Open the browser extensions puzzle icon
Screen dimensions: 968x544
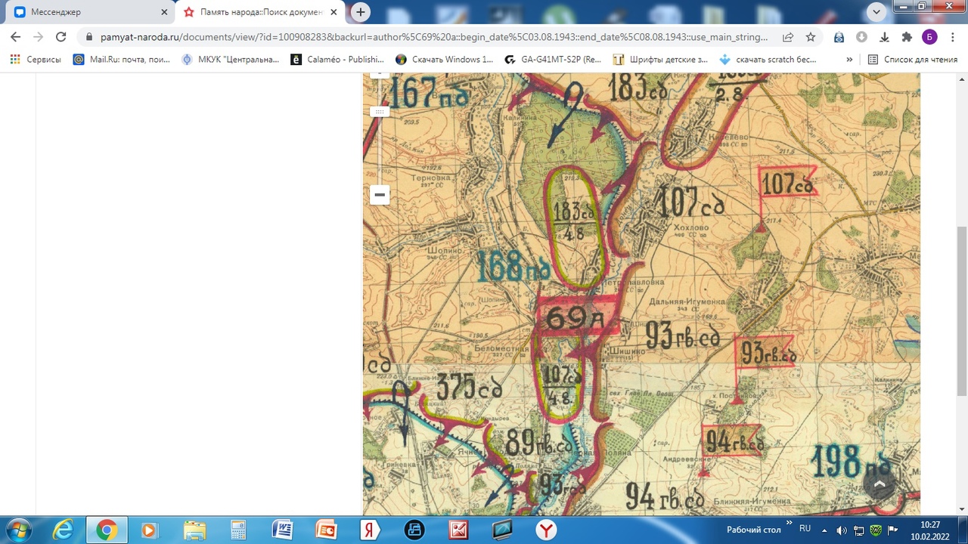coord(907,37)
